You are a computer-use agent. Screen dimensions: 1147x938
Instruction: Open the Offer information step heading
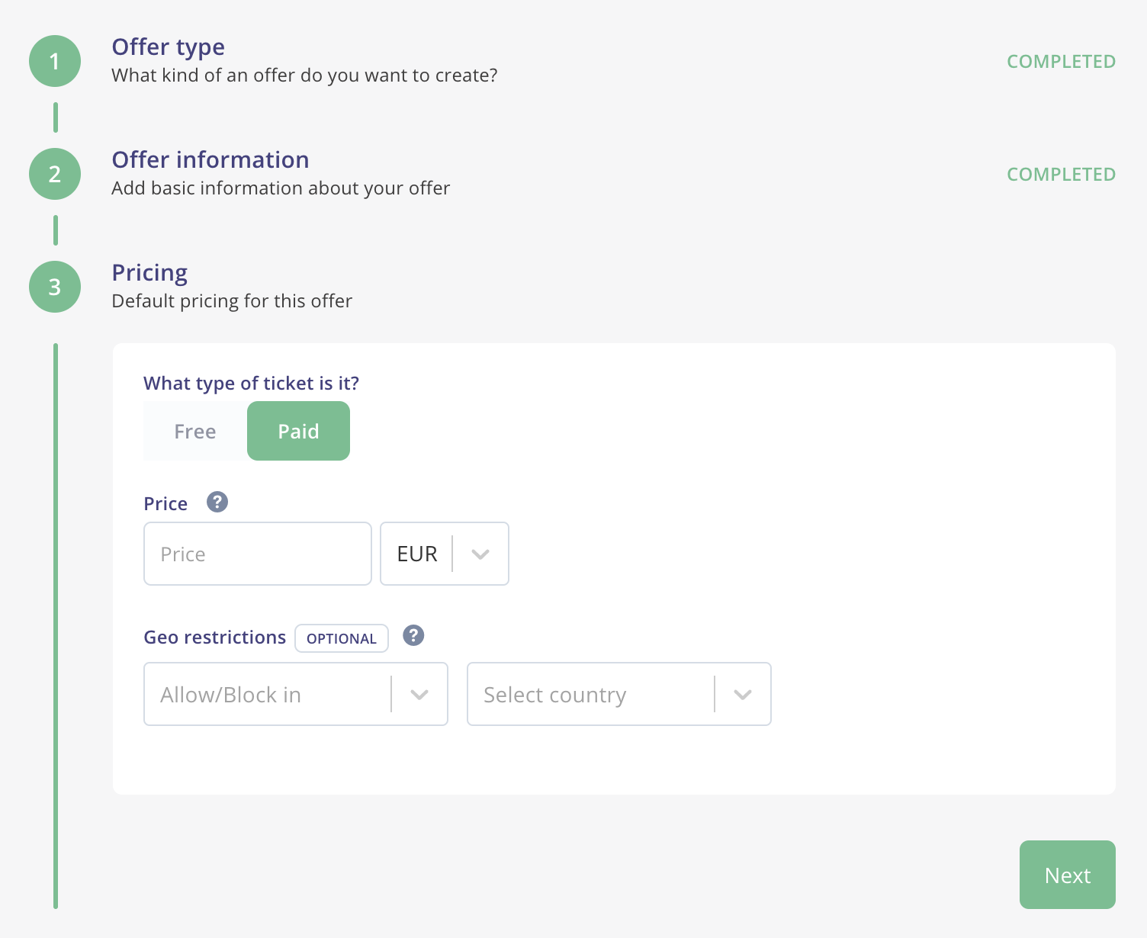click(210, 159)
